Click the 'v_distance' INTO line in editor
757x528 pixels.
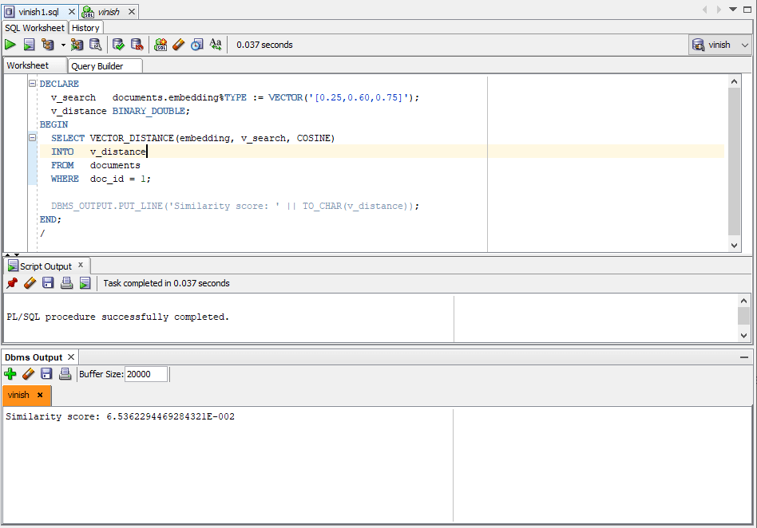(x=99, y=152)
